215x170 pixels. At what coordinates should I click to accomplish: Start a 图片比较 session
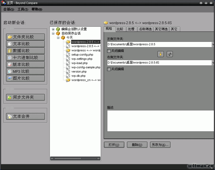click(x=25, y=78)
